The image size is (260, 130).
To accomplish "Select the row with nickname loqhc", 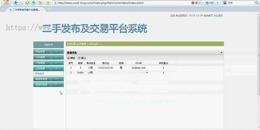I will (x=145, y=73).
